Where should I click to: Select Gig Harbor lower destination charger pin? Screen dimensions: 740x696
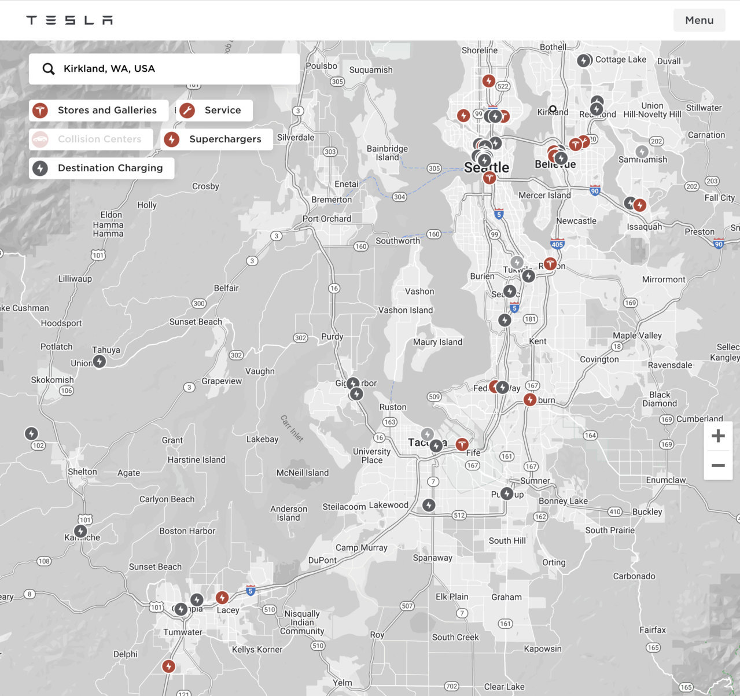coord(357,394)
